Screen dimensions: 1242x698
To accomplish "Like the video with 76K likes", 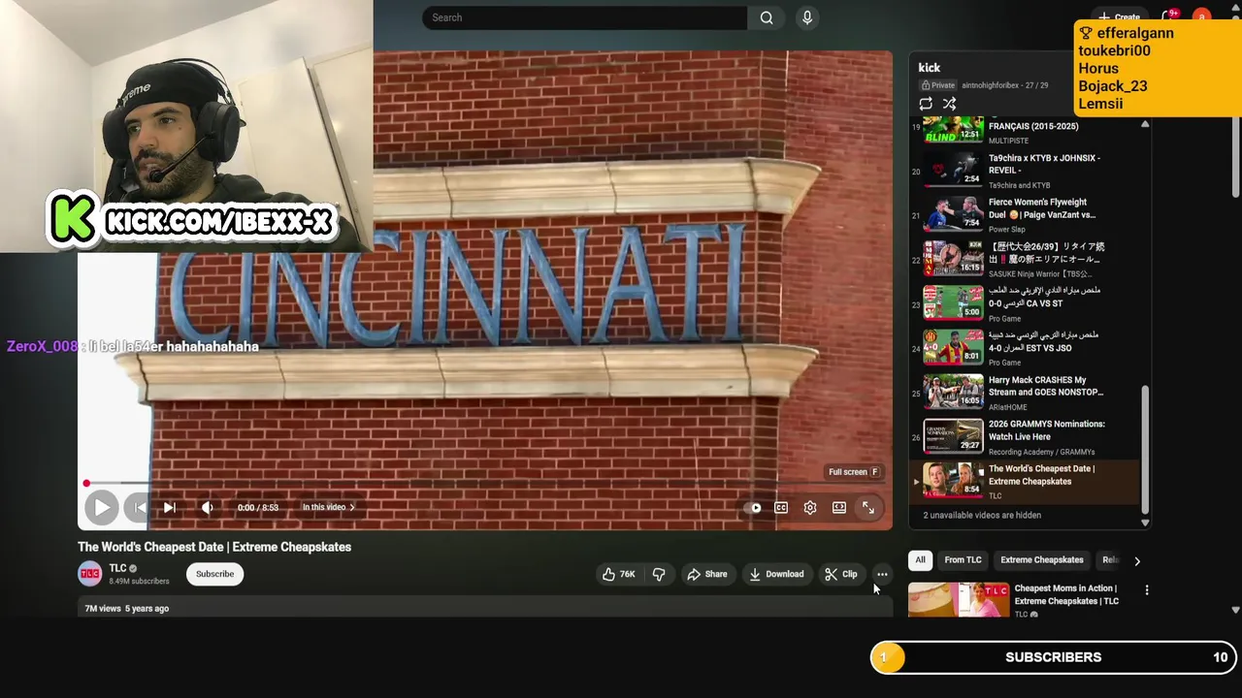I will 618,574.
